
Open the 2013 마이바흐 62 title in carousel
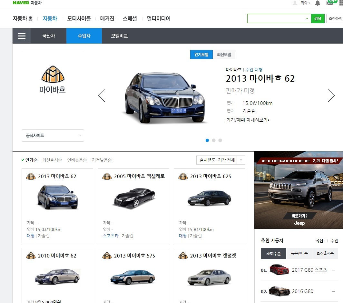260,79
